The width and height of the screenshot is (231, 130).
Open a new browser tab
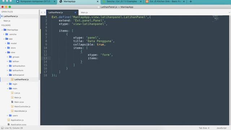pyautogui.click(x=191, y=1)
